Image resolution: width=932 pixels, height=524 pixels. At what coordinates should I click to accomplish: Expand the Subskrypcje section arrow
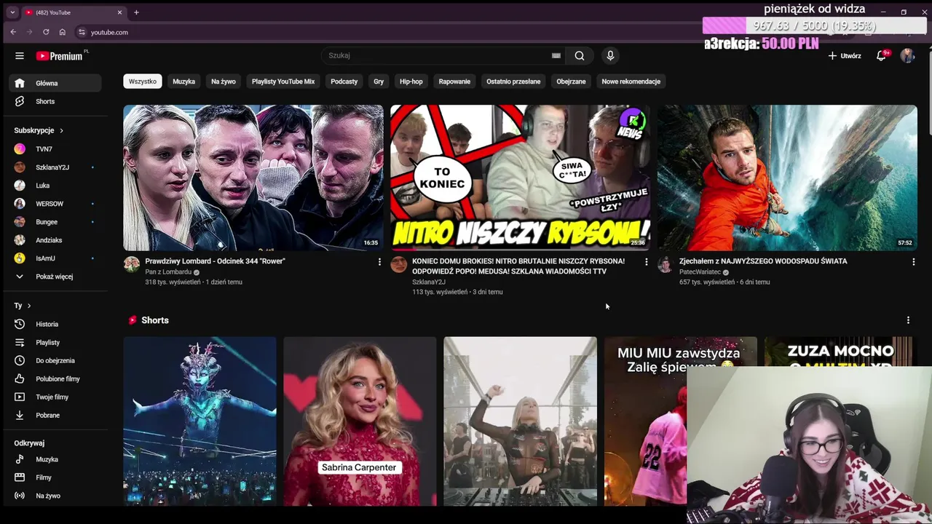61,130
